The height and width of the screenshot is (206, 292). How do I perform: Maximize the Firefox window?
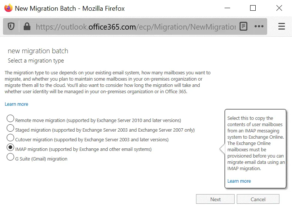tap(253, 8)
